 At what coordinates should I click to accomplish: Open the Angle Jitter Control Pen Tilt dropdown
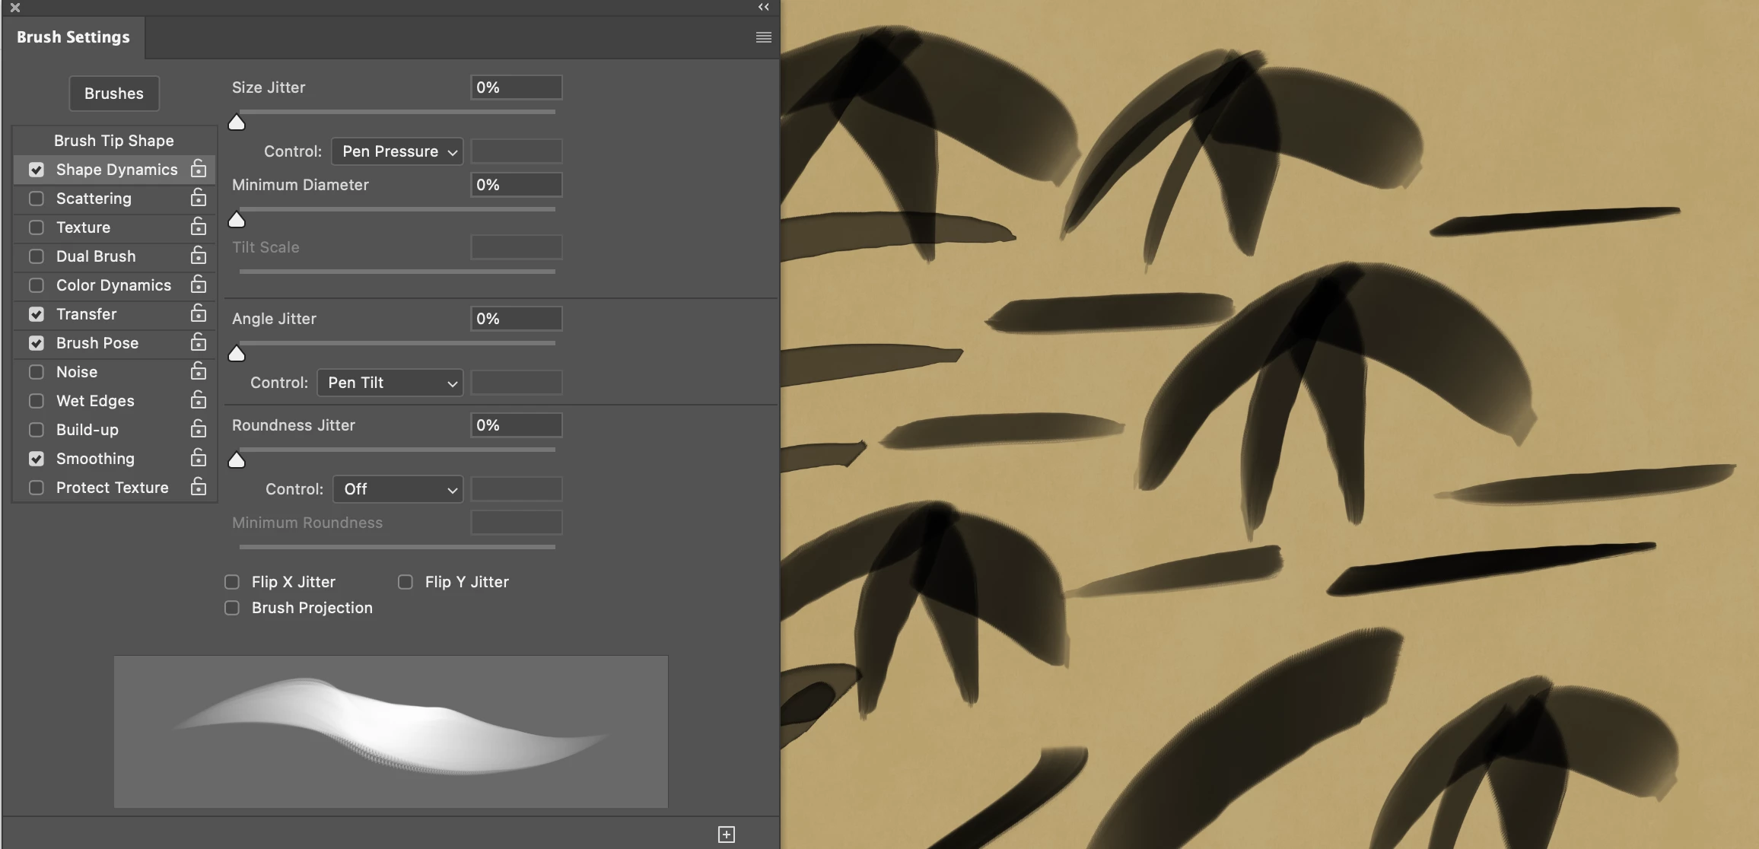(390, 383)
